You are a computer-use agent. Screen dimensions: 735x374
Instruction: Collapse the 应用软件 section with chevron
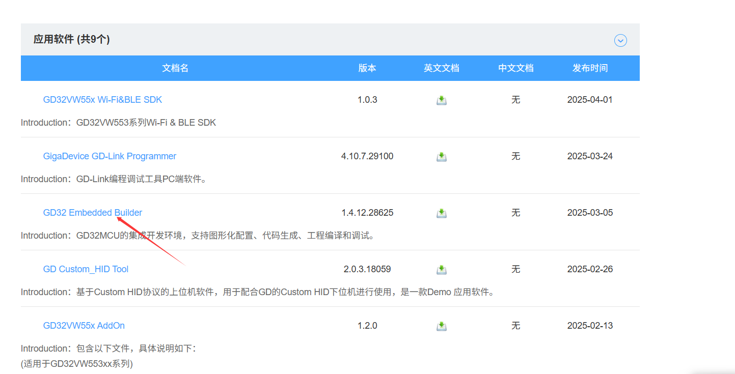coord(620,40)
